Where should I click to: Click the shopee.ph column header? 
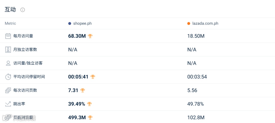coord(82,23)
